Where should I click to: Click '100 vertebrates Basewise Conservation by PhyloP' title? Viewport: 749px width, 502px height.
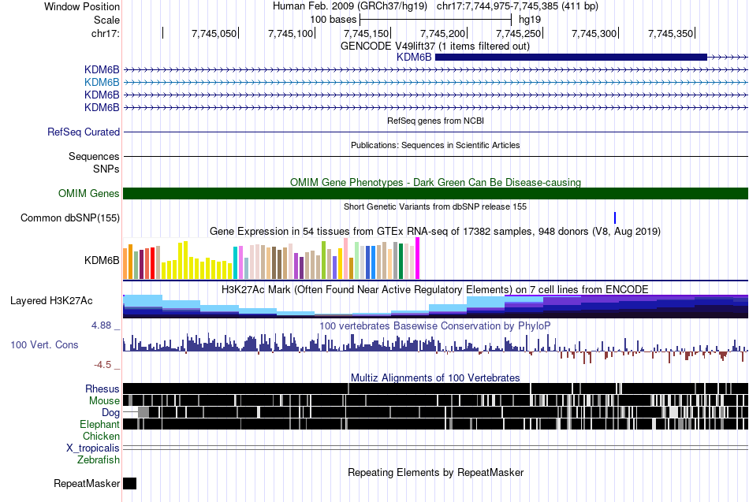coord(435,325)
